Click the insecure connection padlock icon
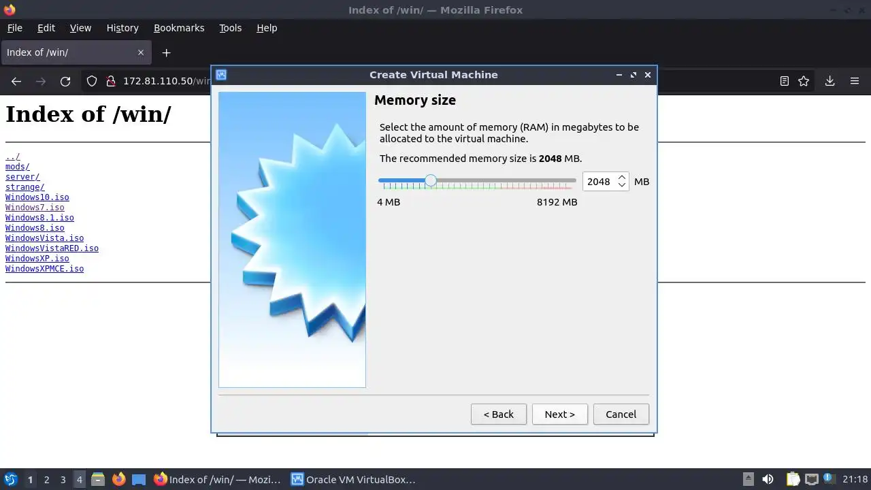 coord(110,81)
